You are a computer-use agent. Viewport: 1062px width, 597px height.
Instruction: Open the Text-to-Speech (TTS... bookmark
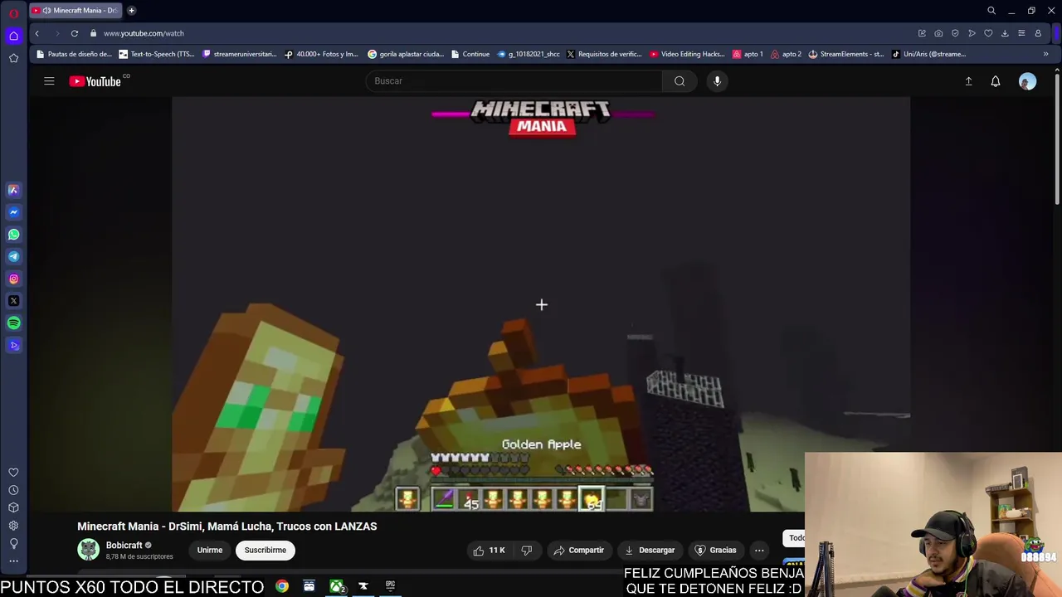(157, 54)
